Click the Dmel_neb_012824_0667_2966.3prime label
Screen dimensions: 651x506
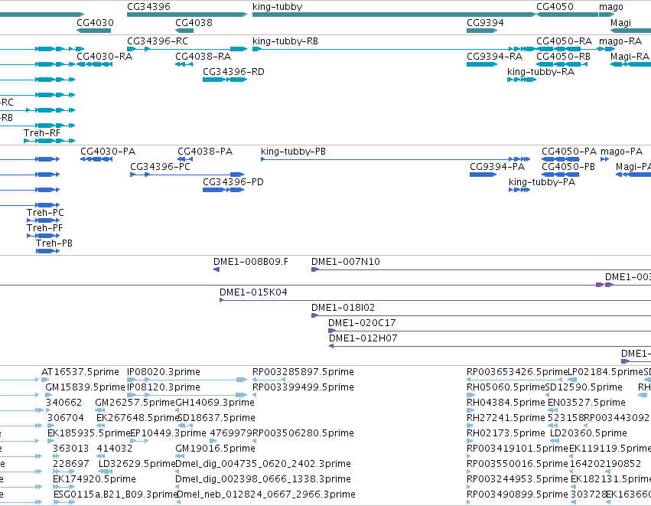[266, 495]
